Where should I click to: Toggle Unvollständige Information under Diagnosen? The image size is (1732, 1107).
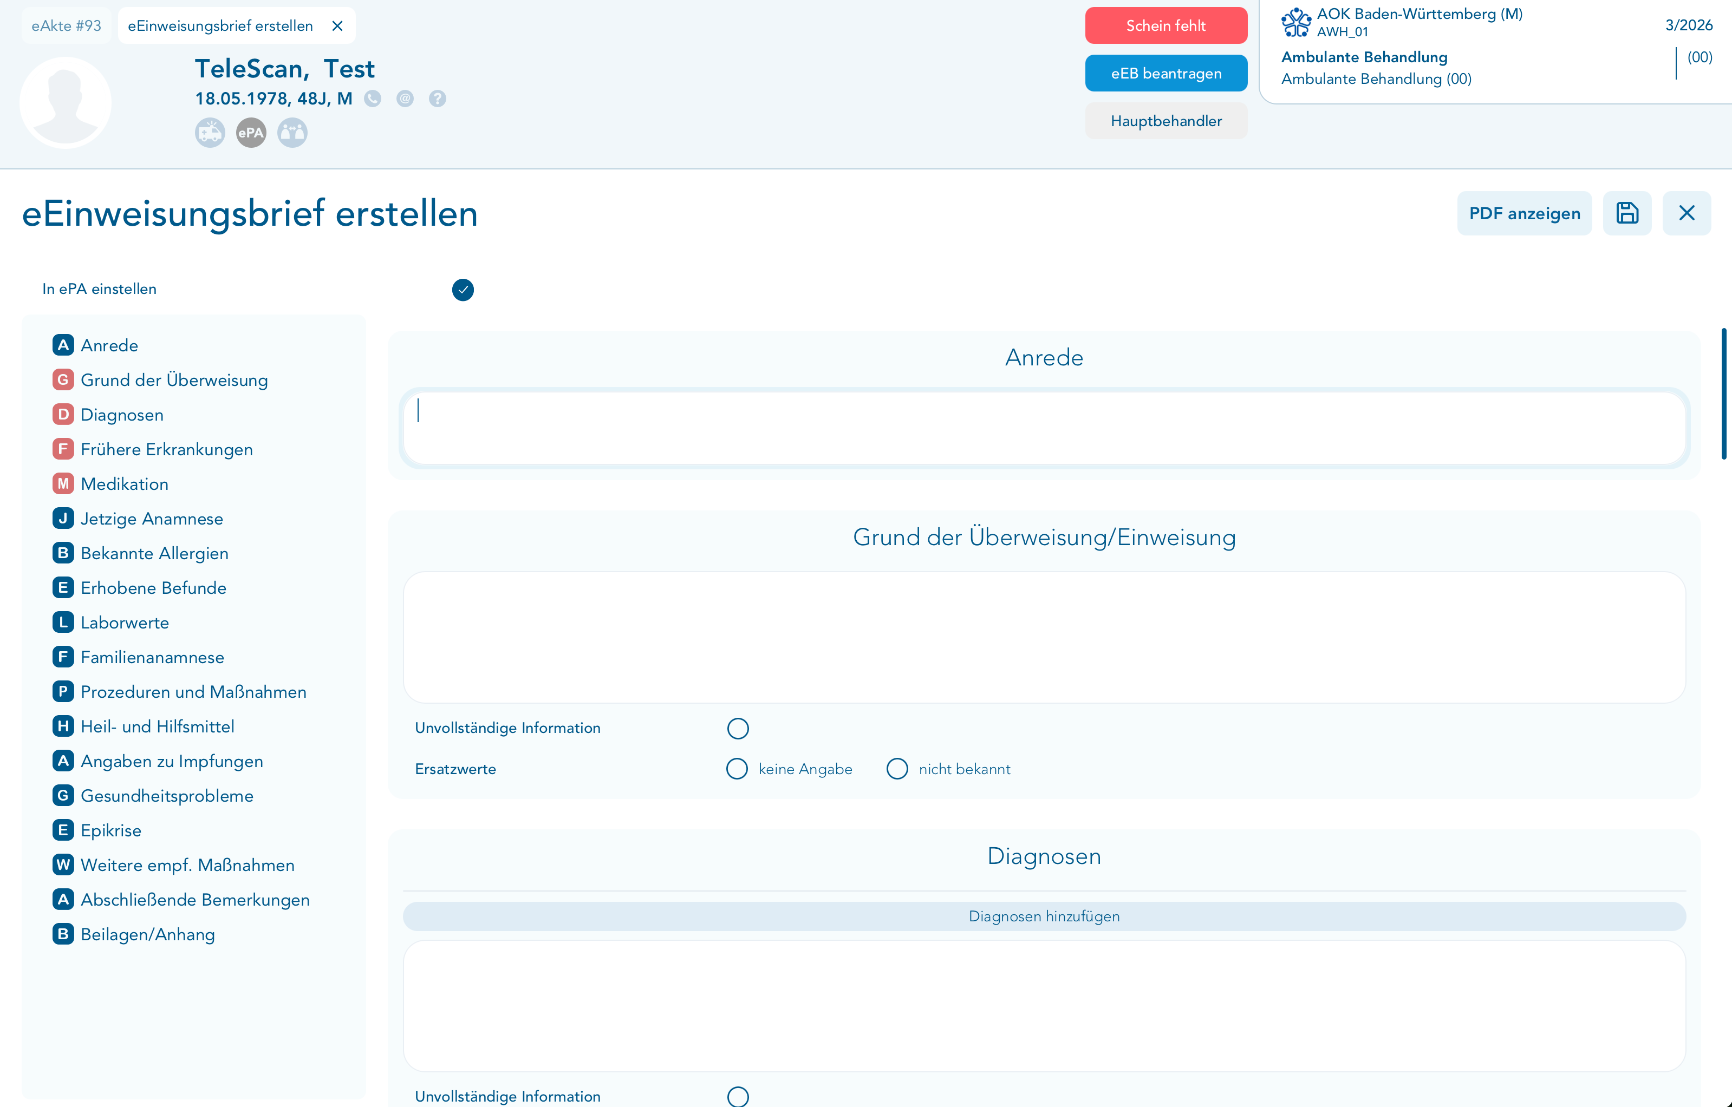tap(738, 1096)
